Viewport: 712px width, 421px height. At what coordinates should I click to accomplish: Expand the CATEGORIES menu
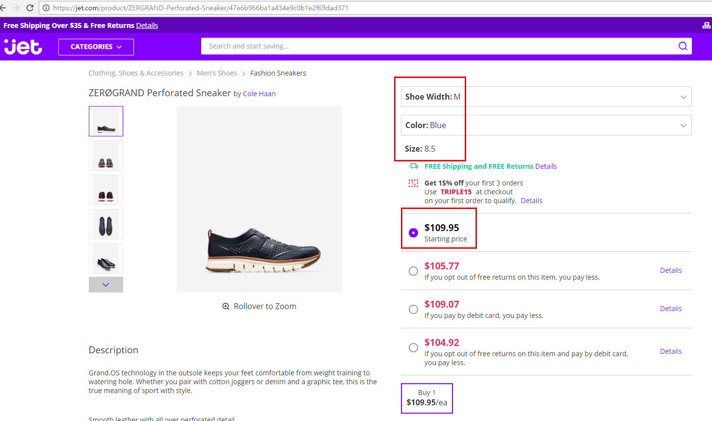[96, 47]
